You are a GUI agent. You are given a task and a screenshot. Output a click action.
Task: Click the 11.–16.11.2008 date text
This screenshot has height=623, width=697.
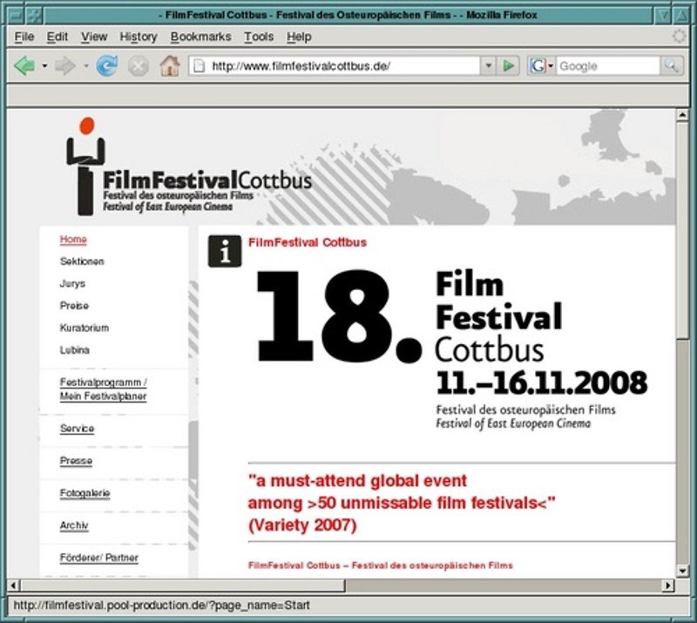[541, 383]
